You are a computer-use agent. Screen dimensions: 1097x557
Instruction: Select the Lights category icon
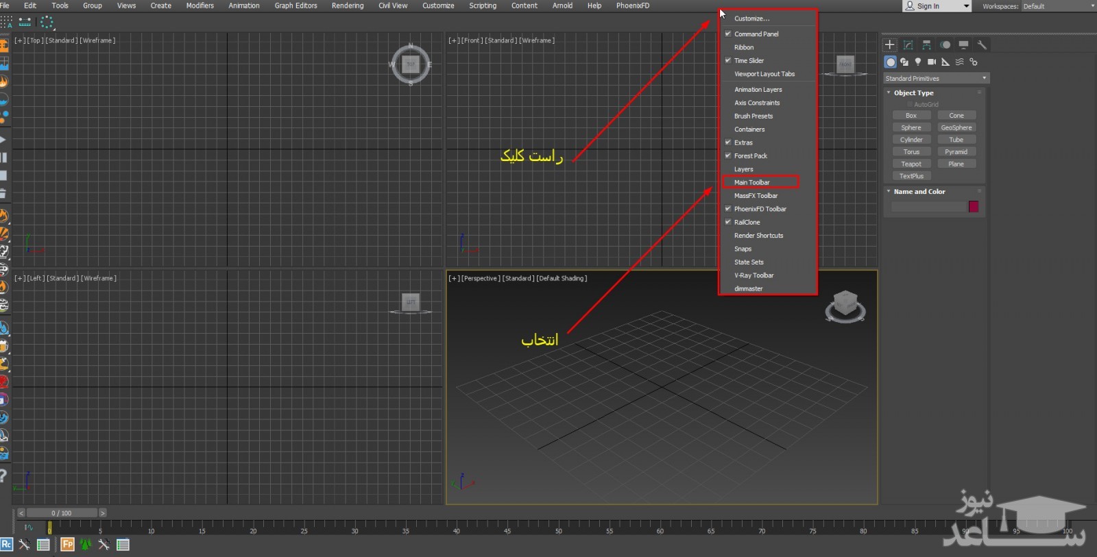[917, 62]
